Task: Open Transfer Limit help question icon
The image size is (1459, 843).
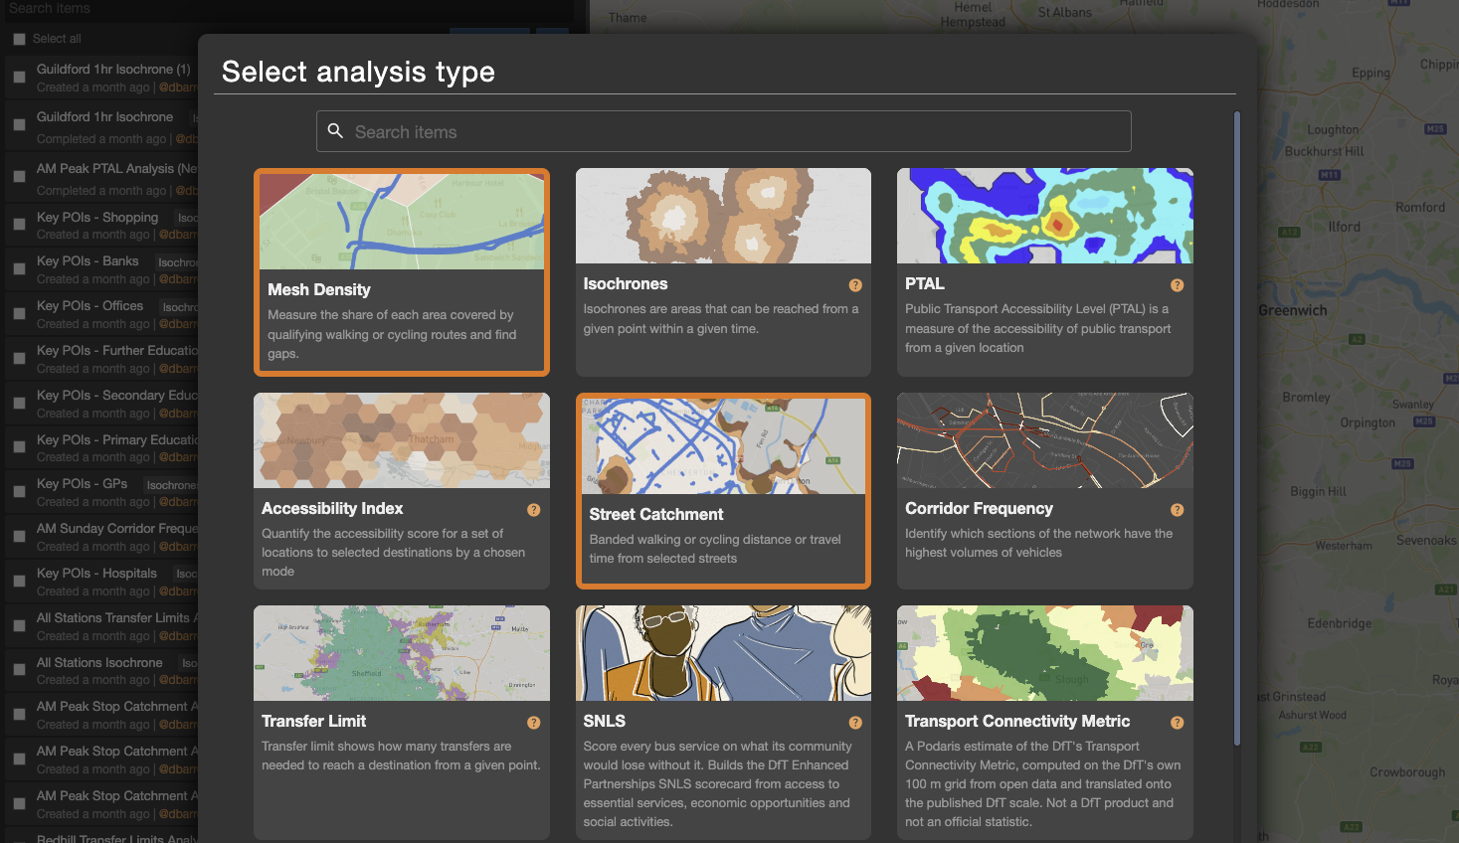Action: tap(534, 723)
